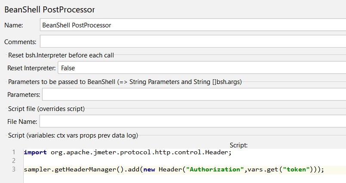Image resolution: width=346 pixels, height=183 pixels.
Task: Click the empty second line of script
Action: (129, 161)
